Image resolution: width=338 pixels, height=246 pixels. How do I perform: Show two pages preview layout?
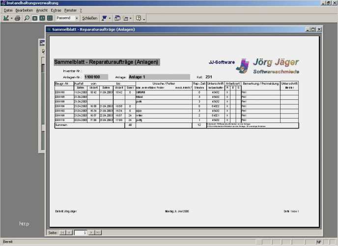[42, 18]
